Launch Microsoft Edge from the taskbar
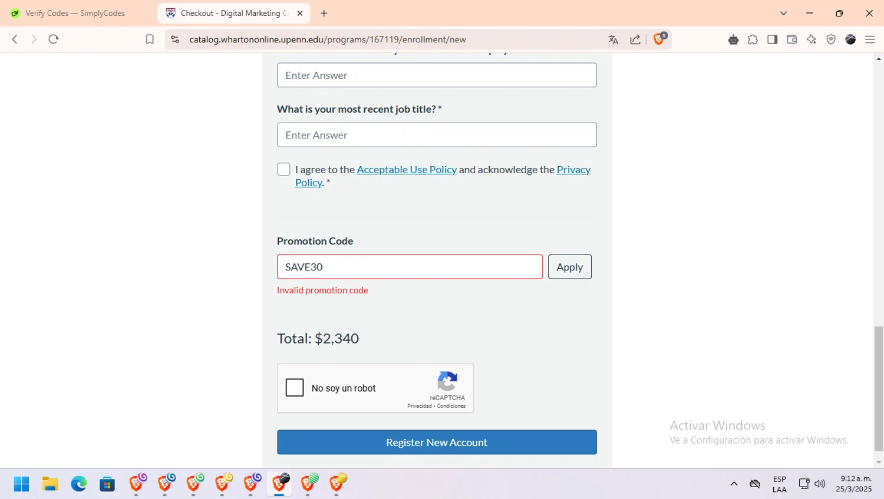 pos(78,484)
